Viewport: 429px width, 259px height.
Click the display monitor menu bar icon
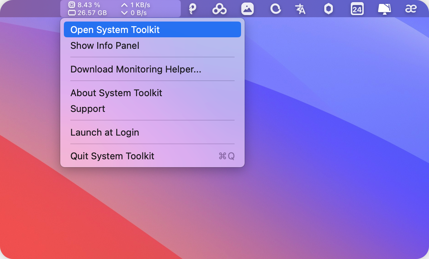click(385, 9)
